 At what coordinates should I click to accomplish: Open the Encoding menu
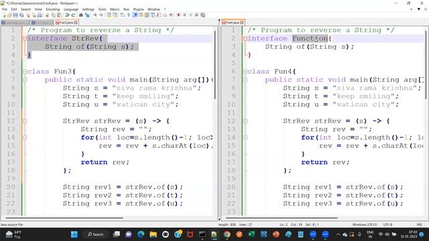[52, 9]
